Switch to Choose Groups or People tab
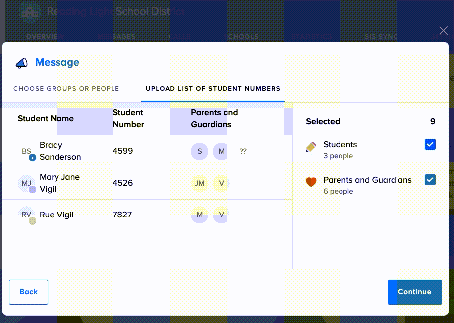The width and height of the screenshot is (454, 323). [66, 89]
